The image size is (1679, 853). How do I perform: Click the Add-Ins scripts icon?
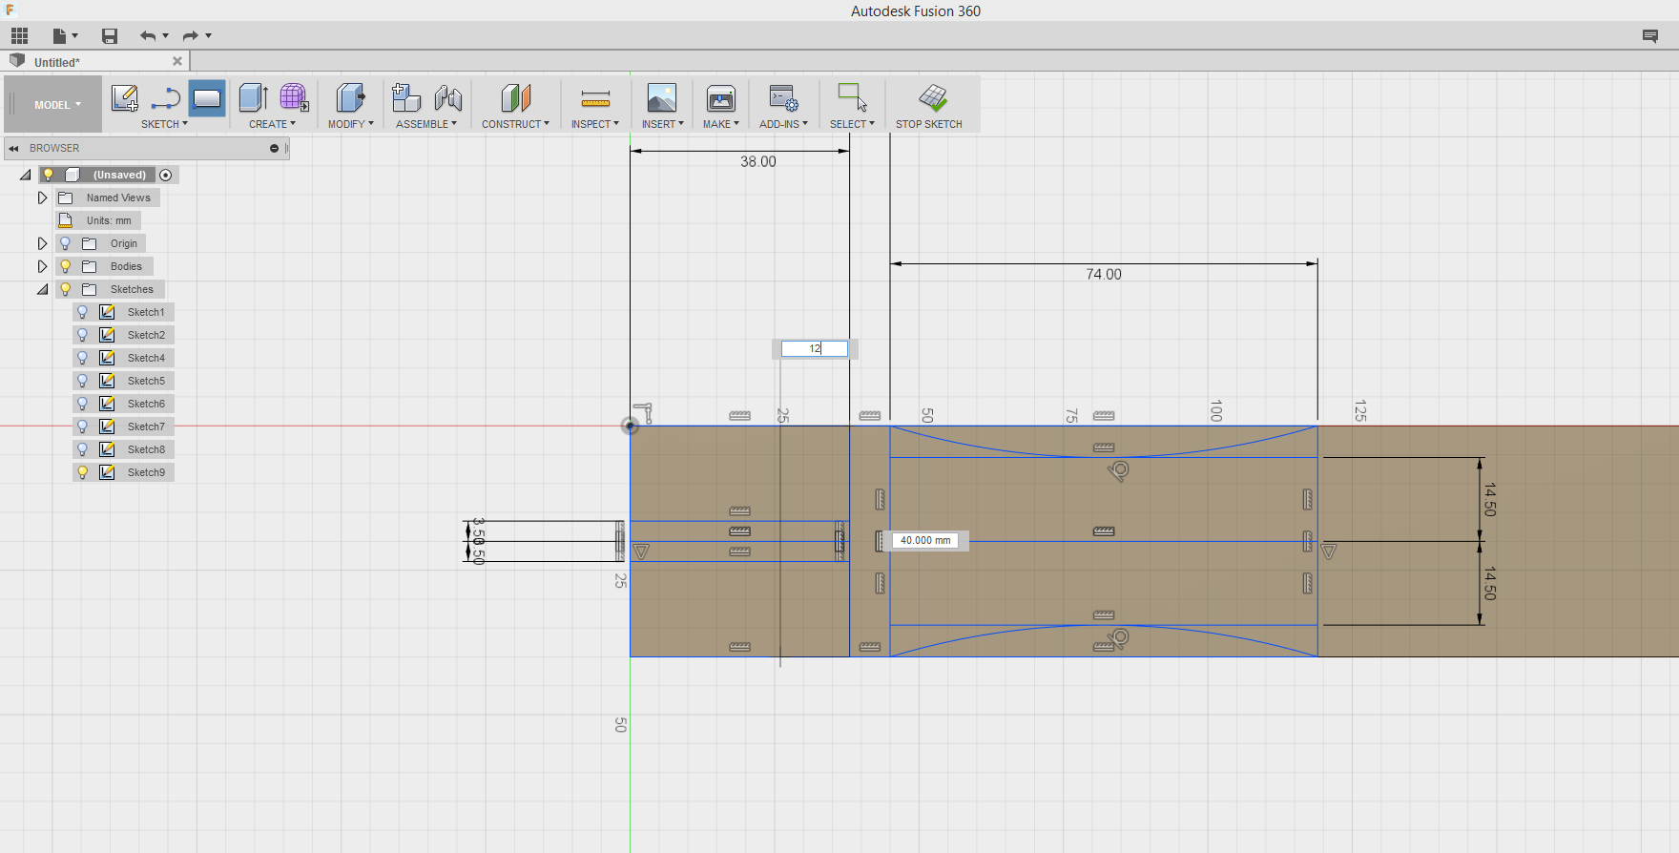click(x=783, y=97)
